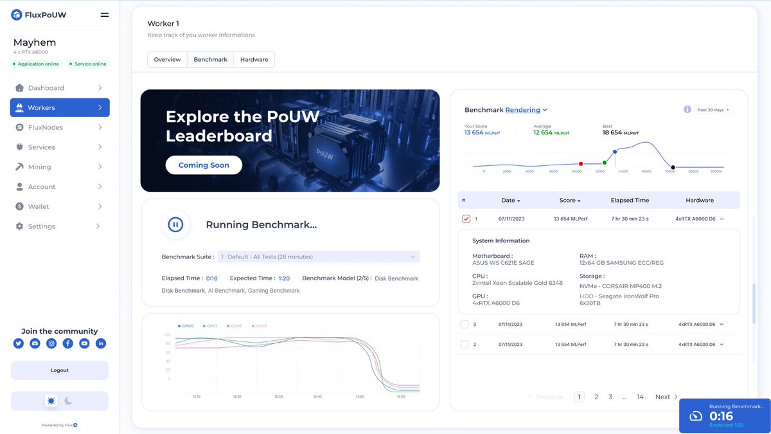Expand row 2 hardware details chevron
Image resolution: width=771 pixels, height=434 pixels.
tap(722, 344)
